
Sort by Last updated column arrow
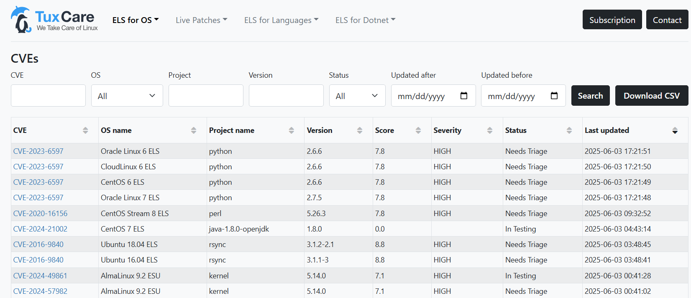[675, 130]
